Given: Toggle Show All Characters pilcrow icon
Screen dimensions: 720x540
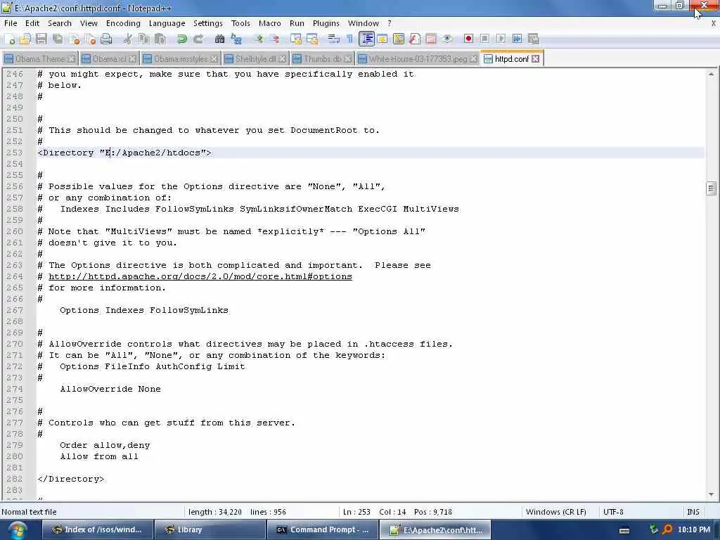Looking at the screenshot, I should [349, 39].
